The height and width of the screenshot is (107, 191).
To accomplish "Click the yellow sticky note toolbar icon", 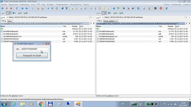I will tap(104, 8).
